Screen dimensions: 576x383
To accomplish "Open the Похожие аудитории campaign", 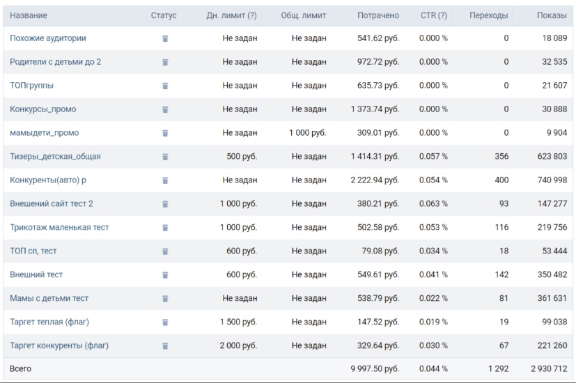I will click(48, 38).
